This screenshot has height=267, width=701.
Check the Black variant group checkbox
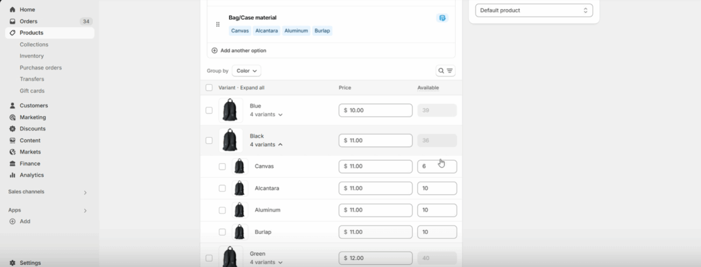[209, 140]
